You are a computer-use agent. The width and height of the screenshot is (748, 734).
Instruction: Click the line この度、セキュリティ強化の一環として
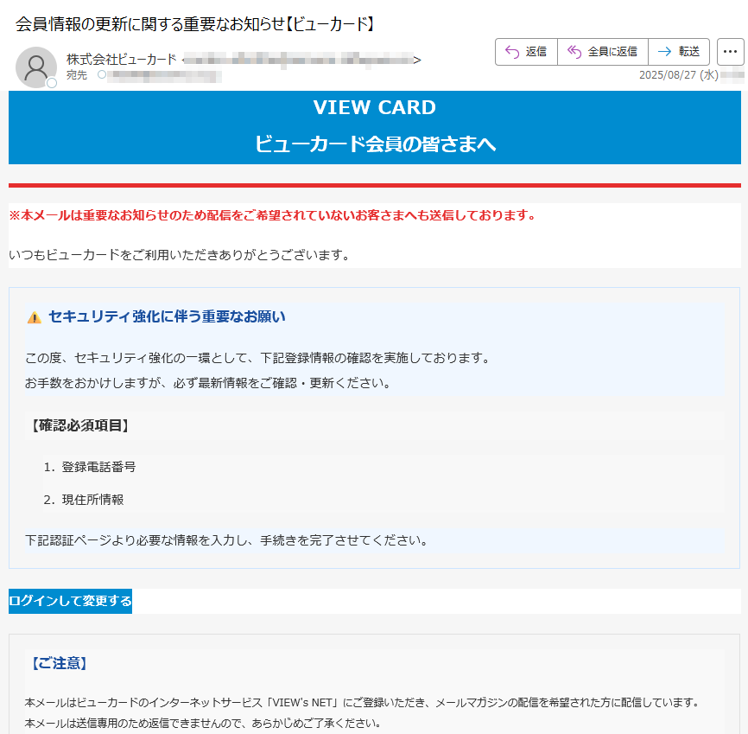[x=258, y=358]
